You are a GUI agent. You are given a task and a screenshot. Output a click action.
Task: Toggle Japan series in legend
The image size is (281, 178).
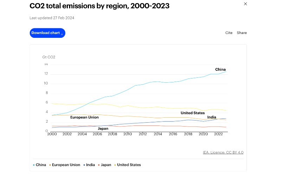(x=106, y=165)
